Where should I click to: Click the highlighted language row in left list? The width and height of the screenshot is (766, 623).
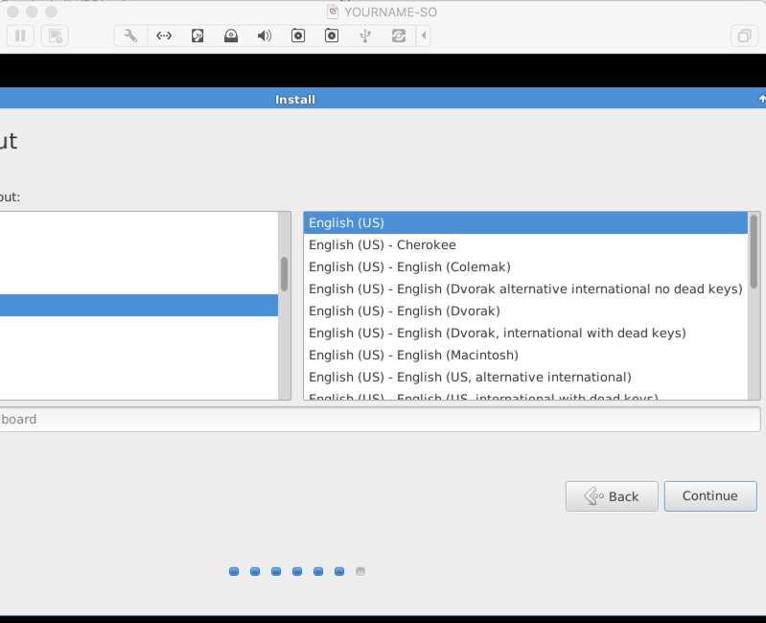[x=139, y=305]
